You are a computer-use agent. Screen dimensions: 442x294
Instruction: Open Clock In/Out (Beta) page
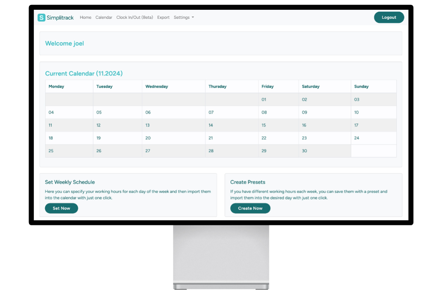point(135,18)
